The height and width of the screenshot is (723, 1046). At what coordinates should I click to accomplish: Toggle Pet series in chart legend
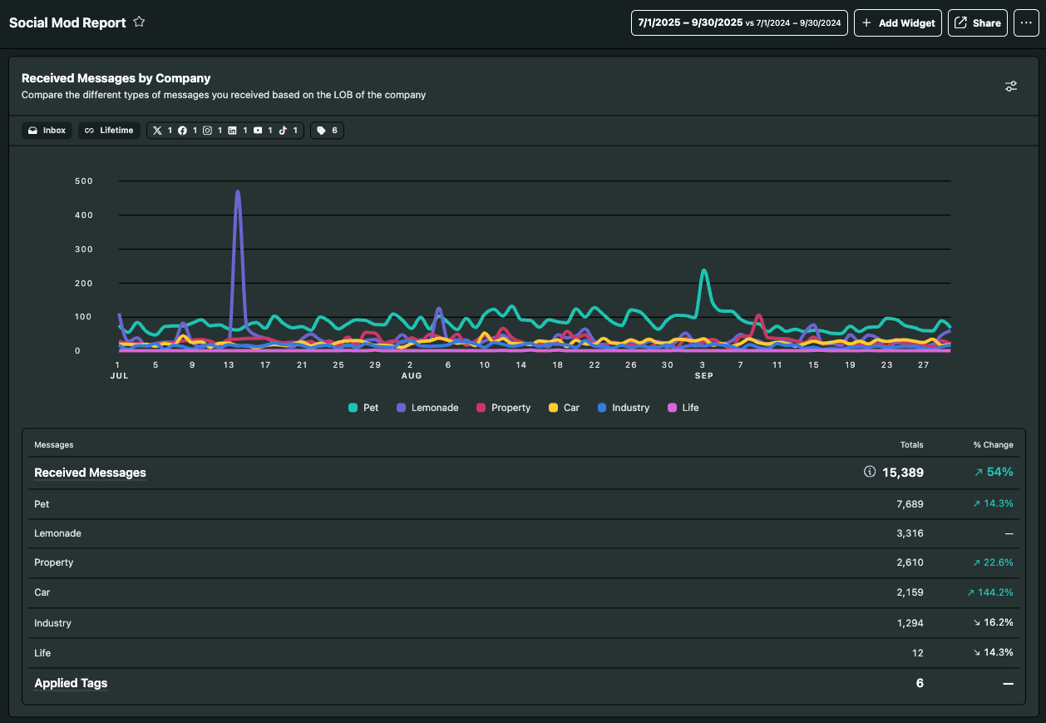pos(363,408)
